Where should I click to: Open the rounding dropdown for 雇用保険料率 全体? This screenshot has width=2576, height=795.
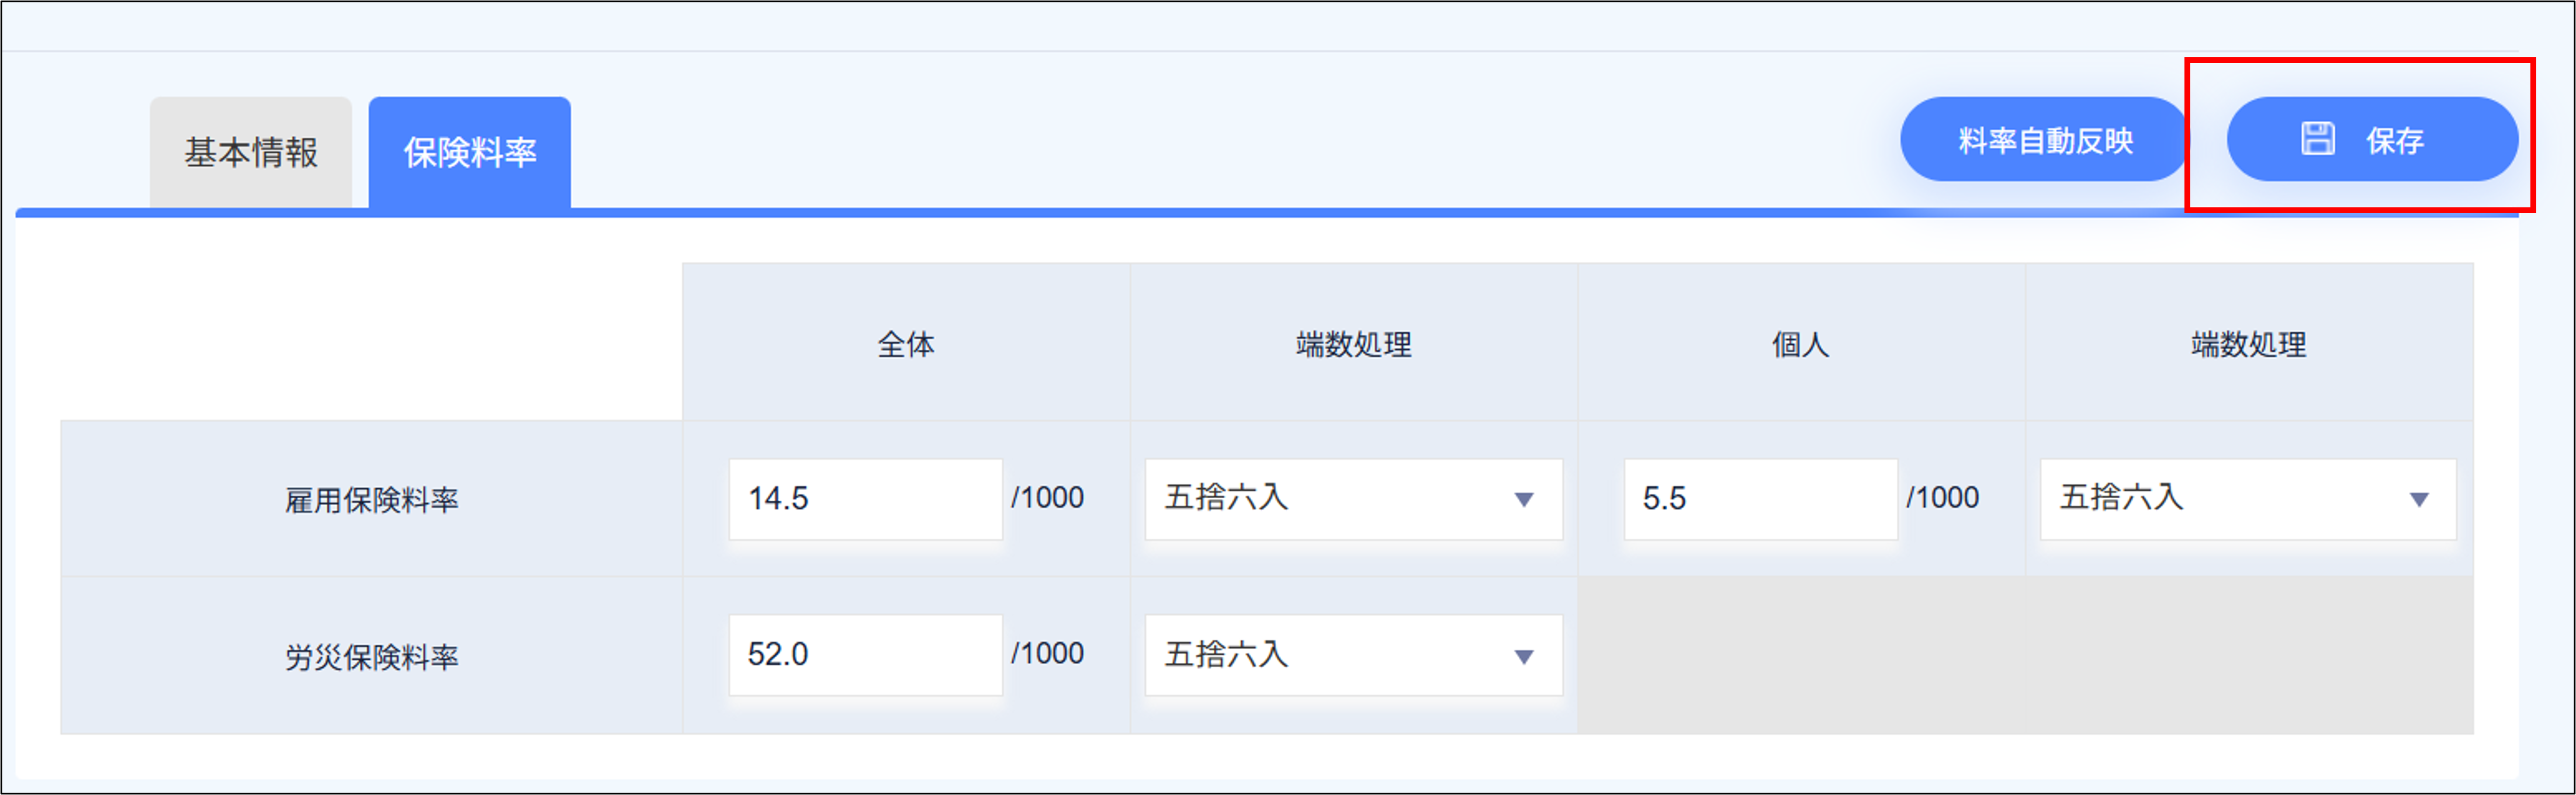[x=1352, y=499]
